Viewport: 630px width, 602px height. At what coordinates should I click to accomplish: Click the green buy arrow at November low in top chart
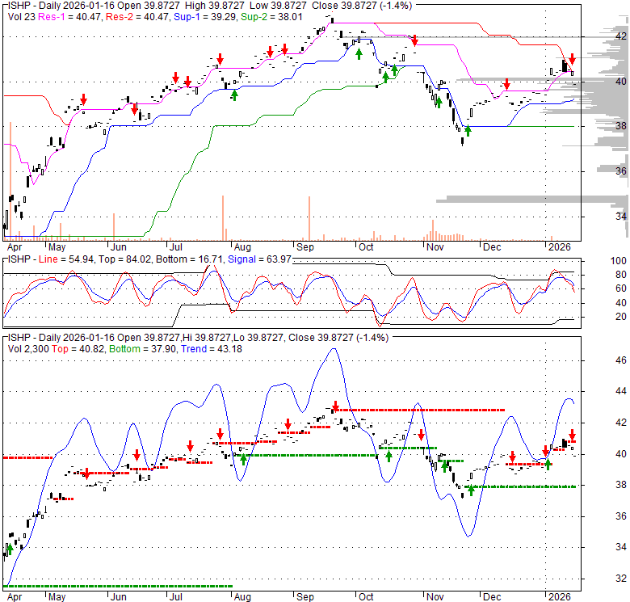coord(468,129)
